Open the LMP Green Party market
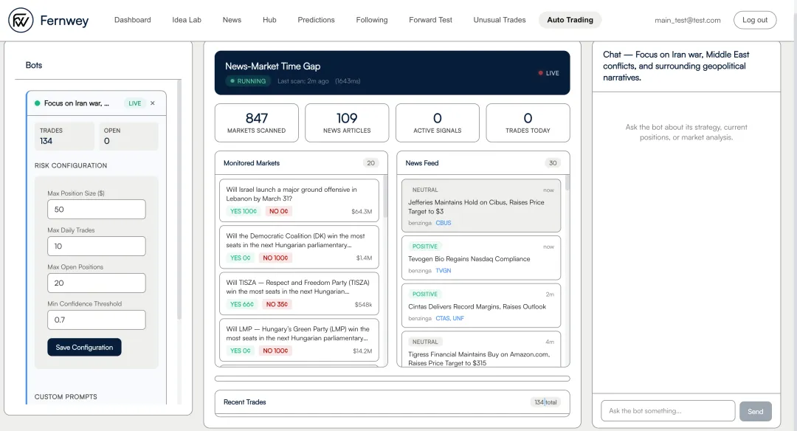The height and width of the screenshot is (431, 797). coord(299,340)
